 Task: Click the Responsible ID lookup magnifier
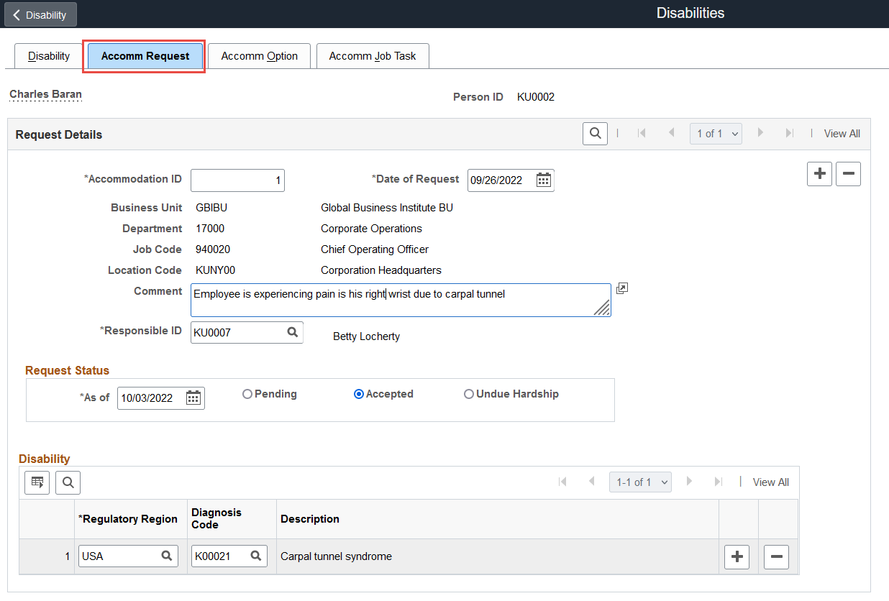coord(292,333)
